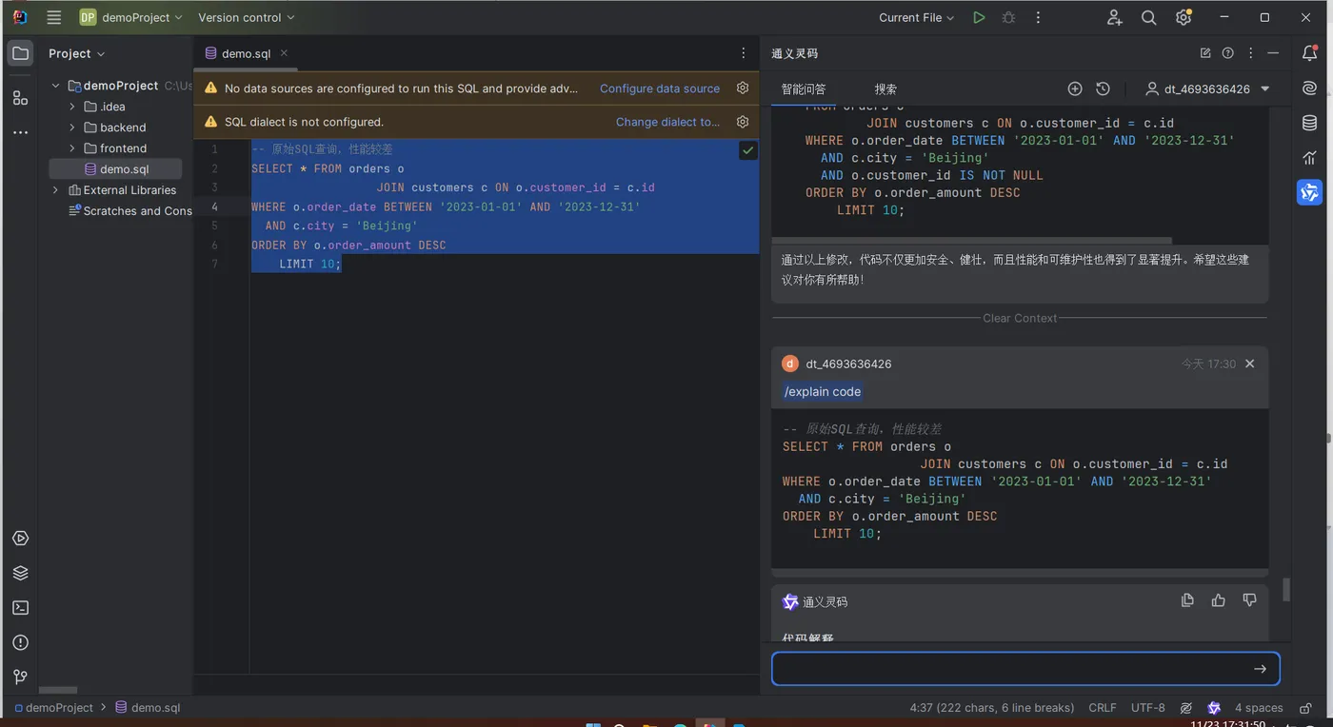Click Configure data source link
Viewport: 1333px width, 727px height.
click(660, 88)
